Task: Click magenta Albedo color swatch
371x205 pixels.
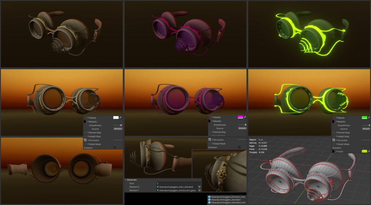Action: [x=241, y=117]
